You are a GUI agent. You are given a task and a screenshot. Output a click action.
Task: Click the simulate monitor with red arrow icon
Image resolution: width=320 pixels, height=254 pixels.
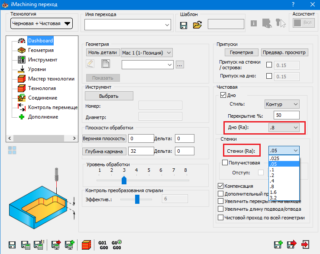[x=56, y=244]
